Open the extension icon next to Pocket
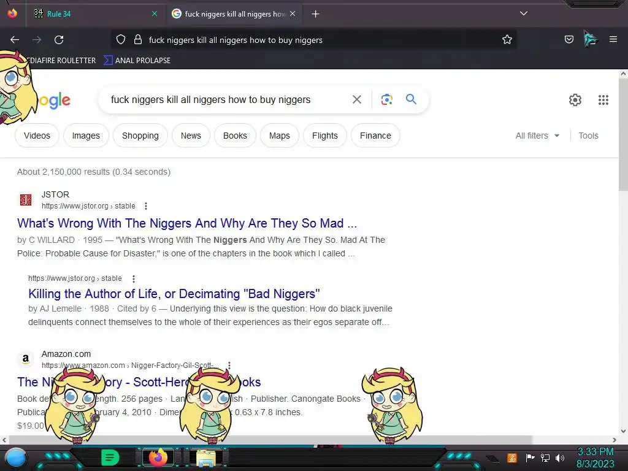Viewport: 628px width, 471px height. point(591,39)
